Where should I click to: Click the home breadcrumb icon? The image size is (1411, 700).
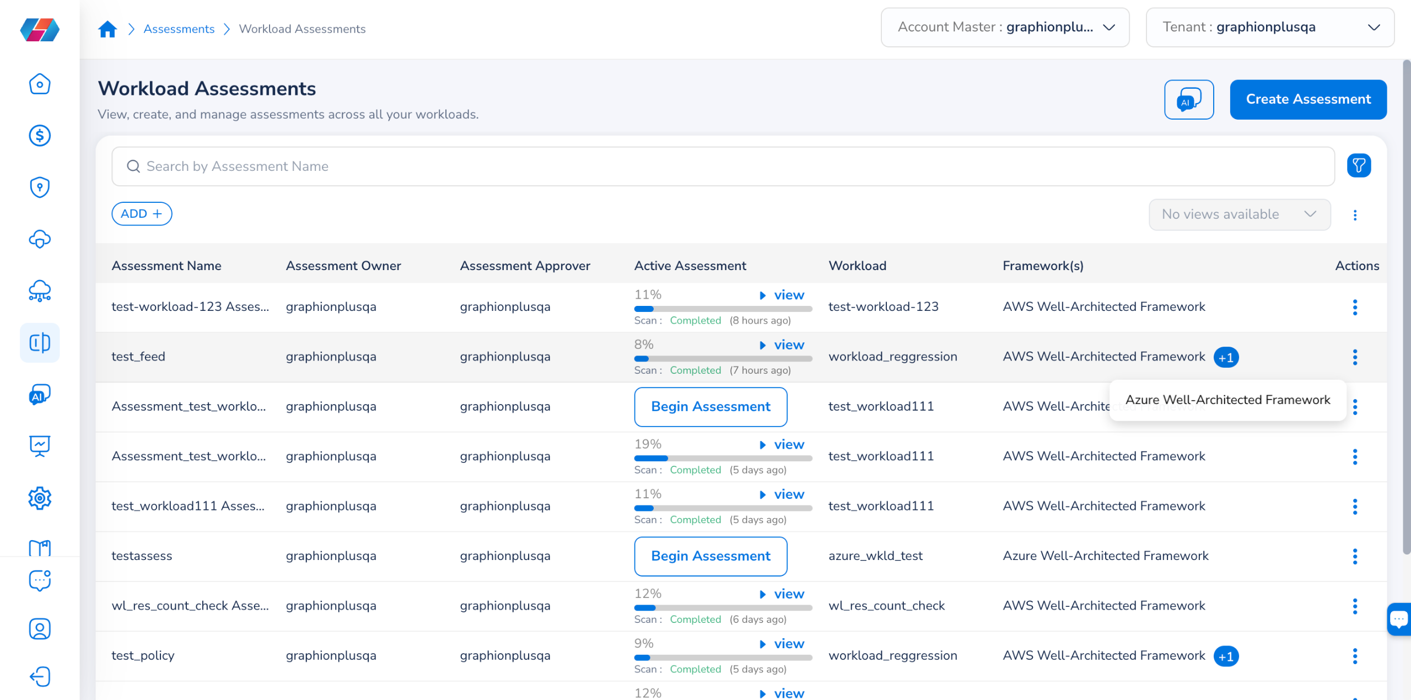tap(107, 29)
